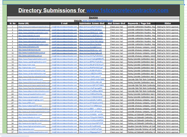This screenshot has height=137, width=187.
Task: Open the pakranks.com Home URL link
Action: pos(26,129)
